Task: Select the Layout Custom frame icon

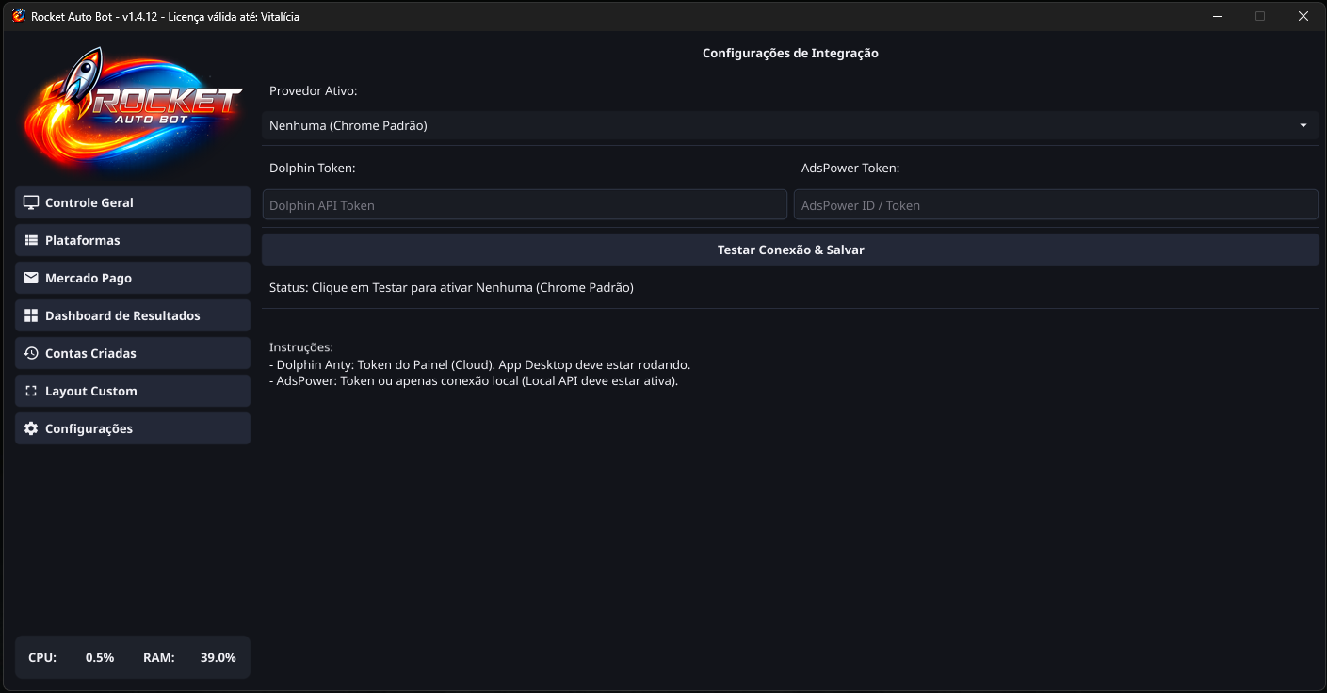Action: [x=31, y=391]
